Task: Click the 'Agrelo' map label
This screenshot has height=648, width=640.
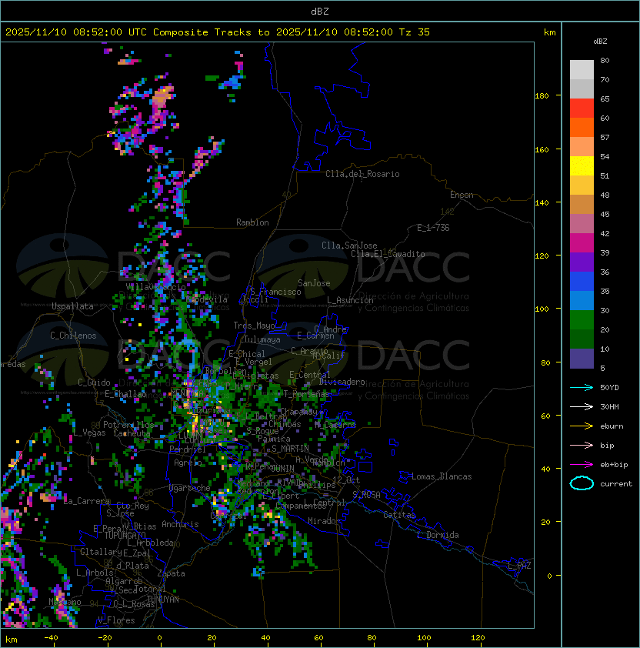Action: click(188, 463)
